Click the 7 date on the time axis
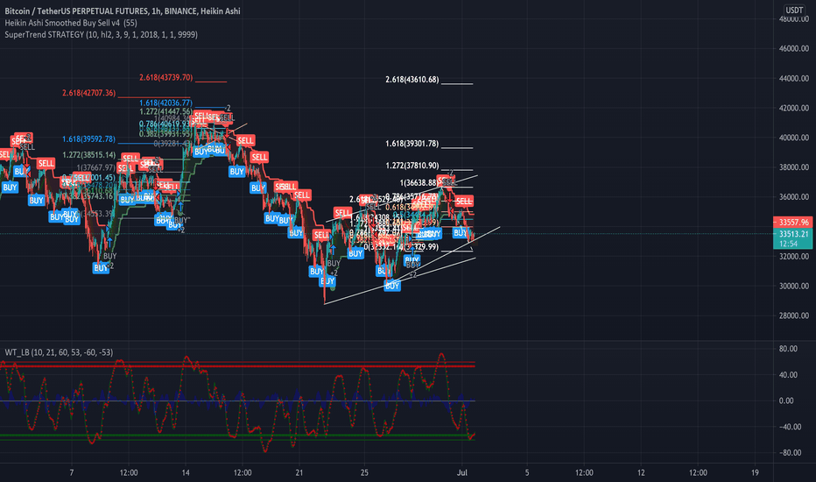The width and height of the screenshot is (816, 482). coord(72,472)
